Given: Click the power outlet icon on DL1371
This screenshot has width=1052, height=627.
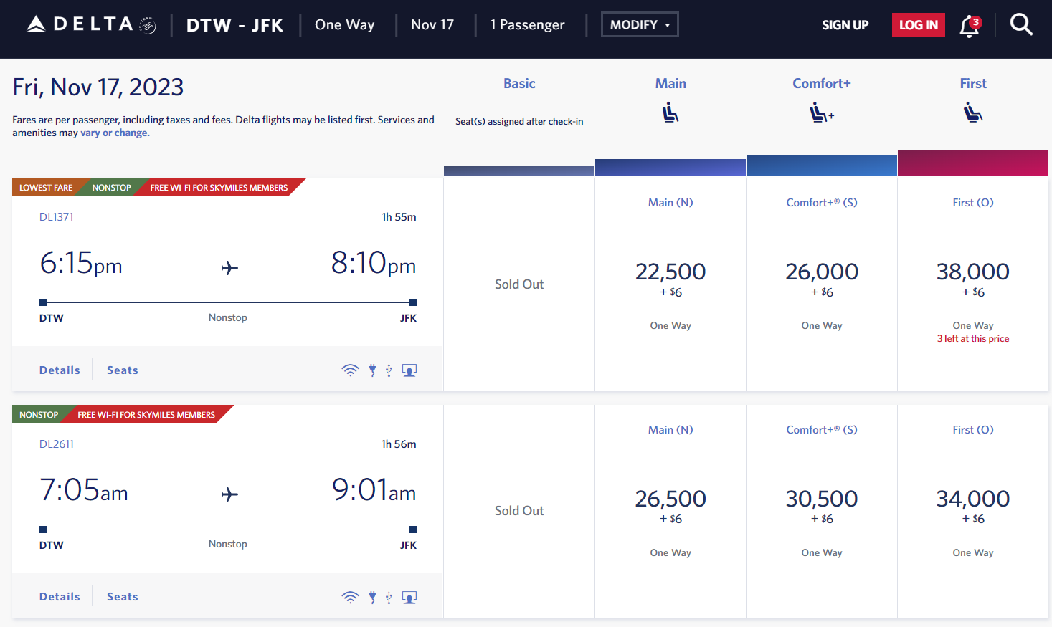Looking at the screenshot, I should pos(371,370).
